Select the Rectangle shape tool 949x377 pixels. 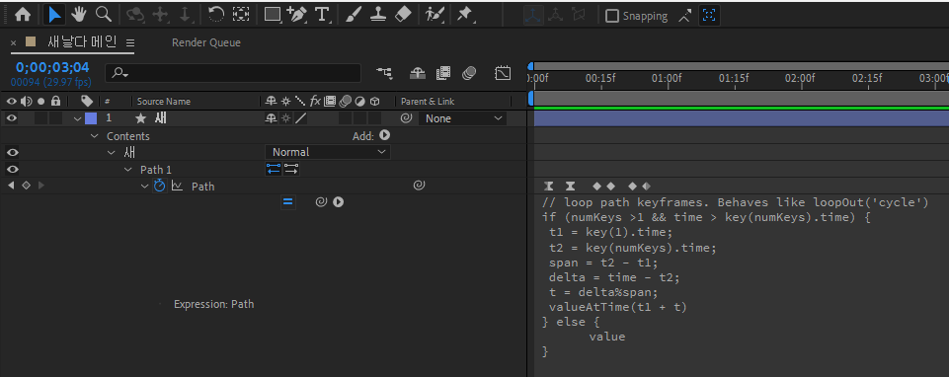coord(273,15)
